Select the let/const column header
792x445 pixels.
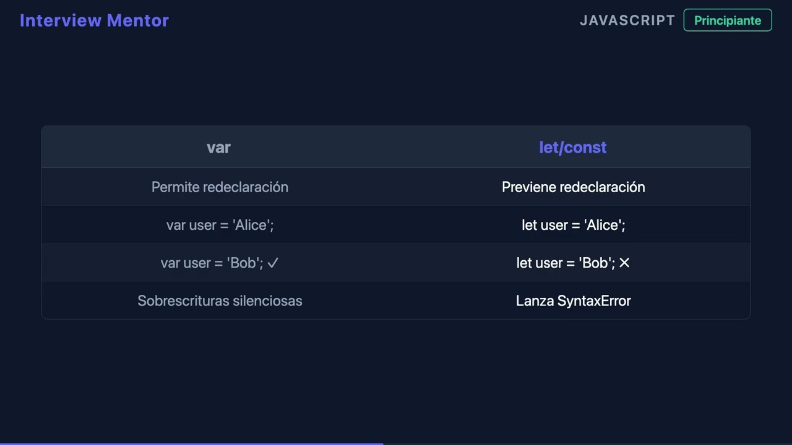573,147
